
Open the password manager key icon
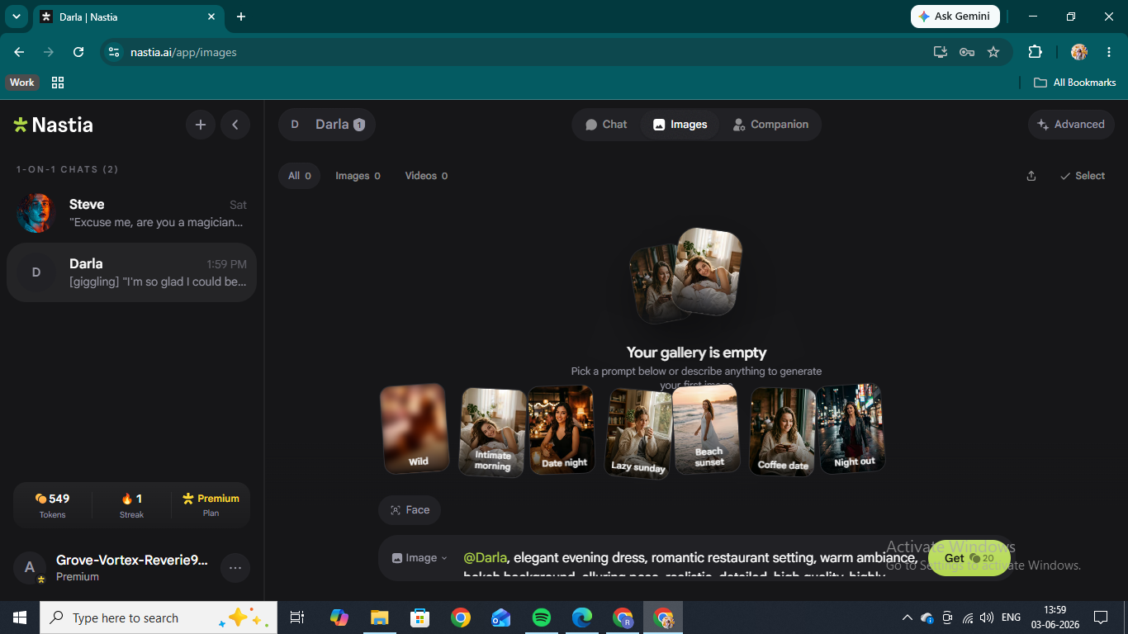[967, 52]
